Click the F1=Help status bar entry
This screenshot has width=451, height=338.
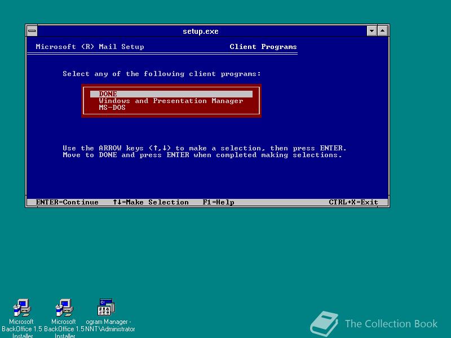218,202
